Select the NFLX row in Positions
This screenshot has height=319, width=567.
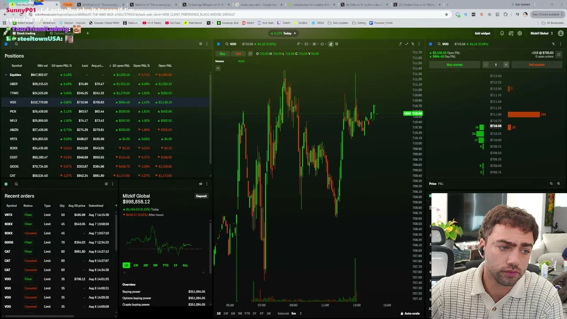coord(105,121)
